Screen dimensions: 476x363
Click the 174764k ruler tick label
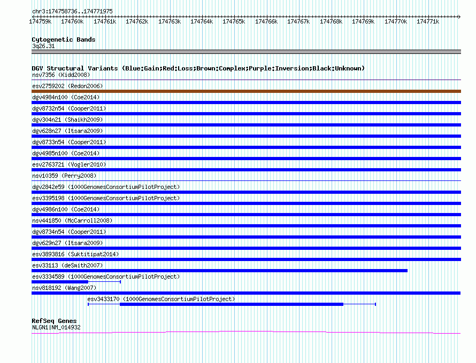click(202, 21)
